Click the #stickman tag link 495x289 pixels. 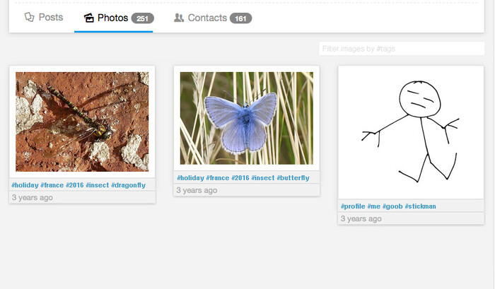(x=421, y=206)
